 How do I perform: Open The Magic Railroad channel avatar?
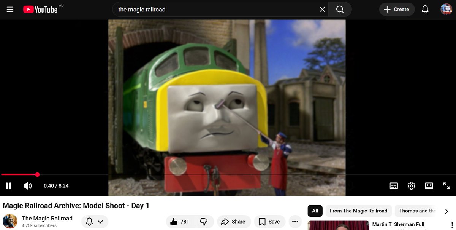coord(10,221)
